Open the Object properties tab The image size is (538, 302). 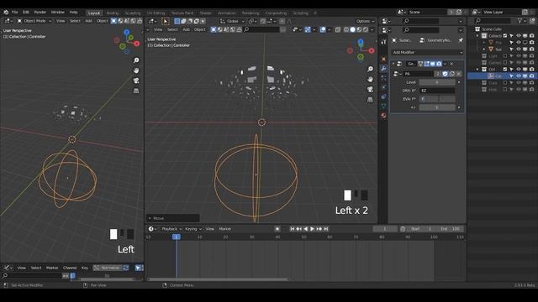point(383,59)
